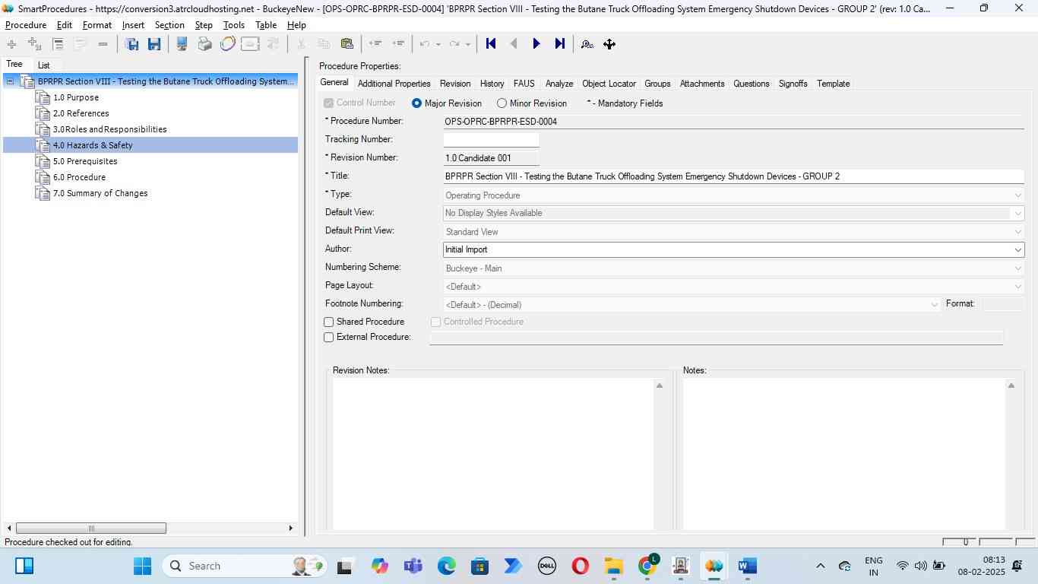Click the first blue save disk icon
Viewport: 1038px width, 584px height.
pos(131,44)
